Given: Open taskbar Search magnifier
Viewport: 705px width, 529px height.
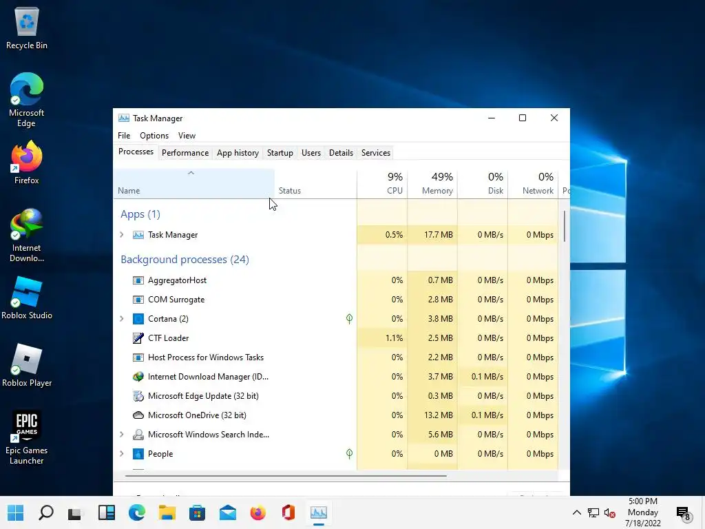Looking at the screenshot, I should pyautogui.click(x=46, y=512).
